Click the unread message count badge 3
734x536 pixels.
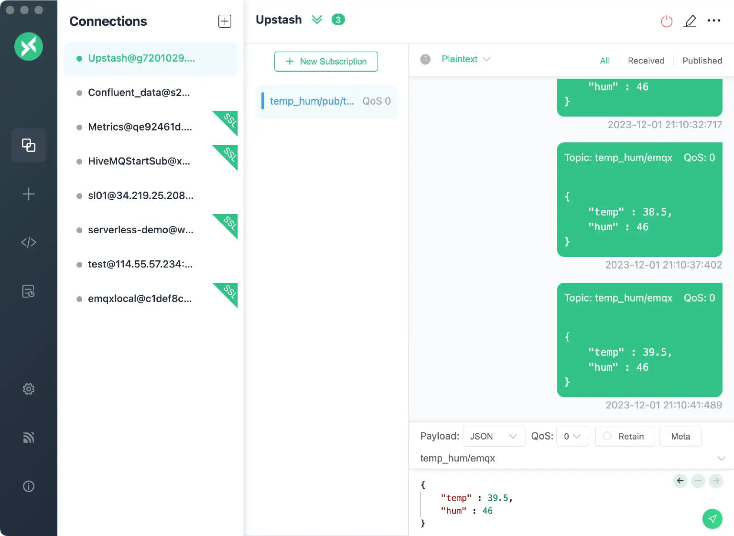click(x=338, y=20)
